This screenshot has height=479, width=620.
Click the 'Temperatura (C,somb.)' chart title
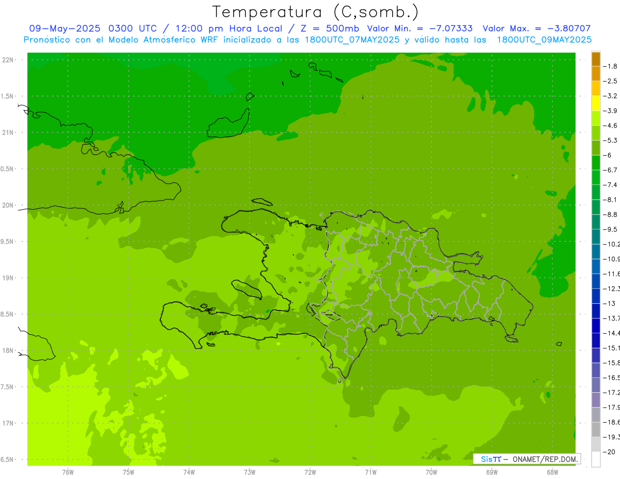pos(315,11)
